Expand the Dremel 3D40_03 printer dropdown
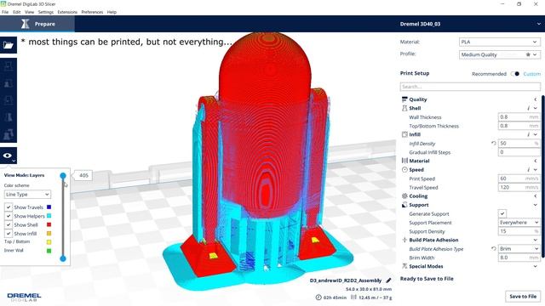545x306 pixels. (538, 24)
